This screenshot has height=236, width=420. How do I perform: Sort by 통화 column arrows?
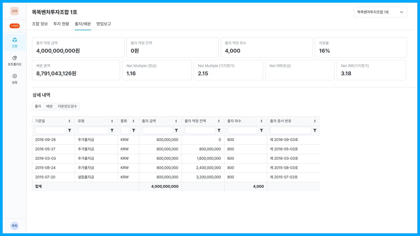coord(133,121)
